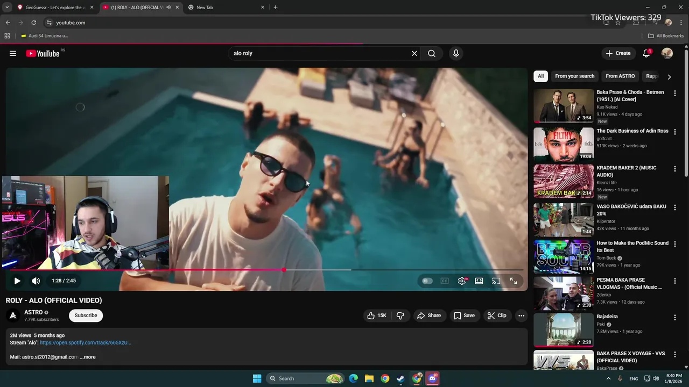This screenshot has height=387, width=689.
Task: Open options for How to Make the PodMic video
Action: pos(675,244)
